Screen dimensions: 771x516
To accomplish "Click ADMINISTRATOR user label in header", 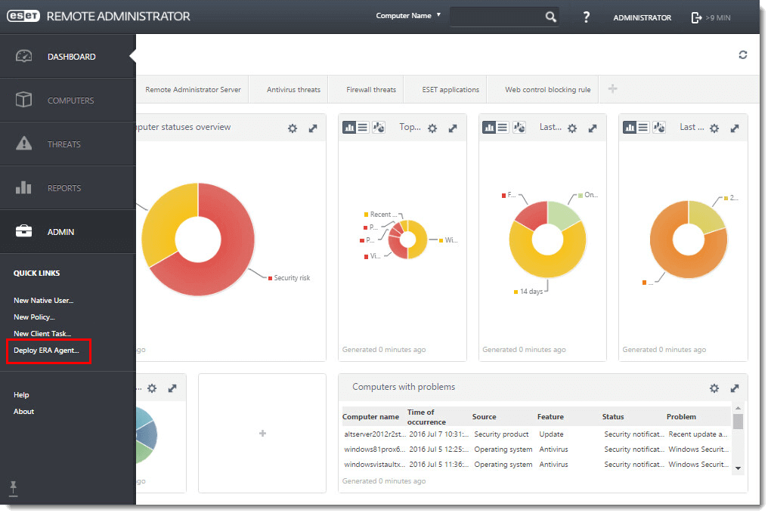I will coord(642,17).
